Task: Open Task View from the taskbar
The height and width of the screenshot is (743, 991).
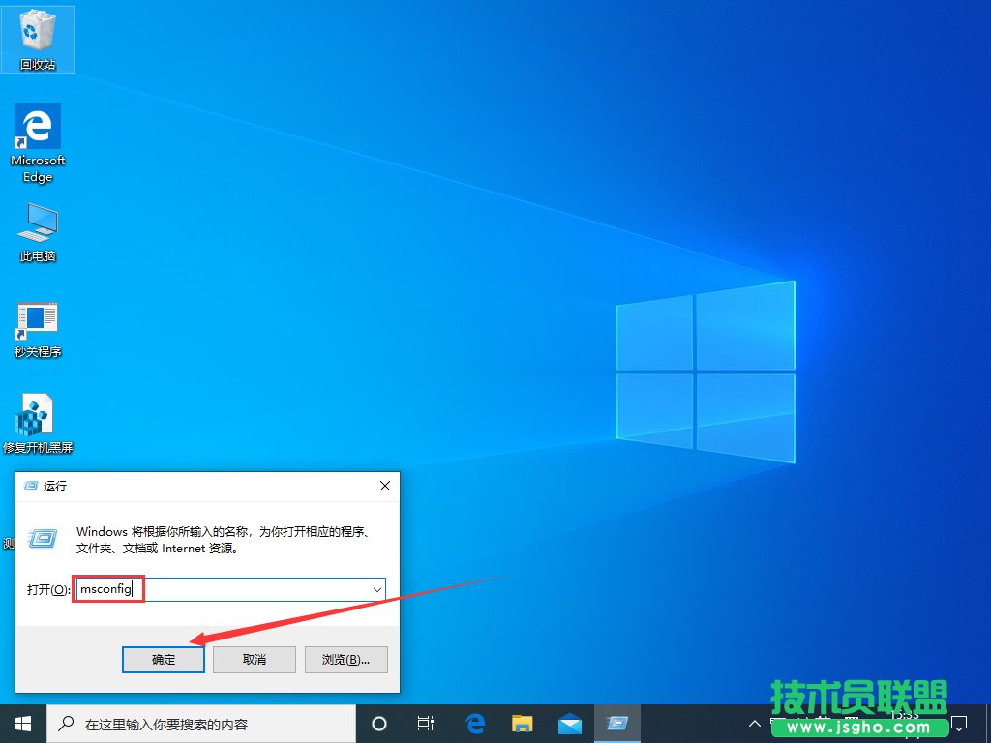Action: click(426, 723)
